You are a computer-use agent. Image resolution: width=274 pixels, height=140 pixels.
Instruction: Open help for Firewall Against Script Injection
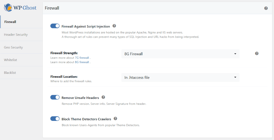(x=114, y=26)
